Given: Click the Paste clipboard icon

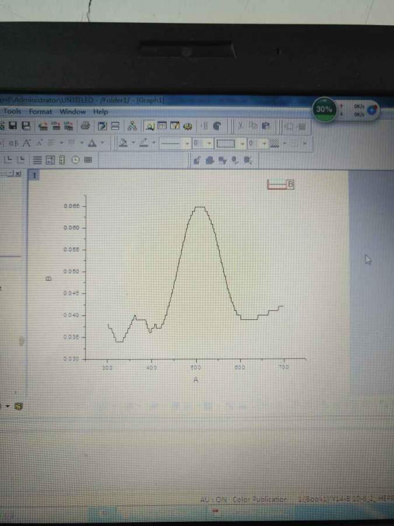Looking at the screenshot, I should point(266,126).
